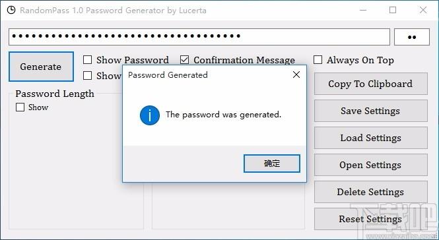This screenshot has width=439, height=240.
Task: Uncheck the Confirmation Message checkbox
Action: click(184, 60)
